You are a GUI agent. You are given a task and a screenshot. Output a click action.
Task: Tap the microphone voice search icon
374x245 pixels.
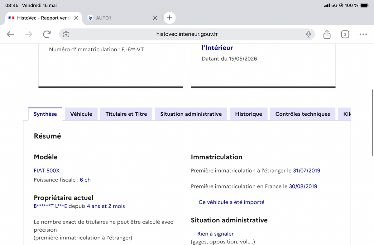(x=308, y=34)
